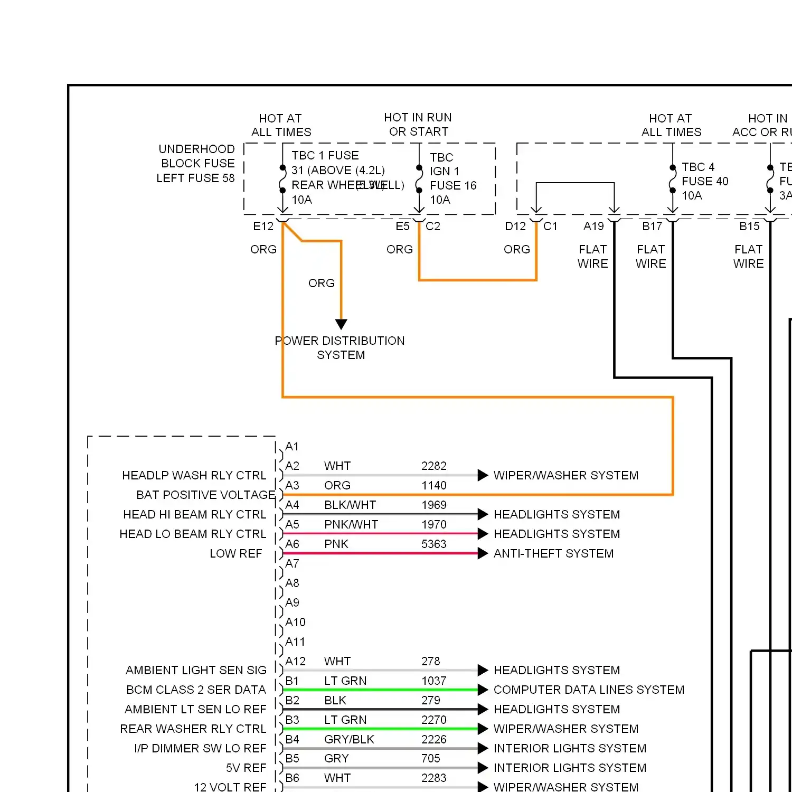Screen dimensions: 792x792
Task: Click the TBC 1 FUSE 31 fuse symbol
Action: [283, 180]
